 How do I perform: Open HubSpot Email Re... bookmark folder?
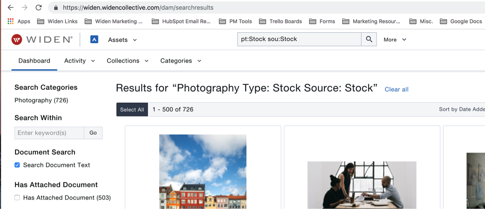pos(181,21)
